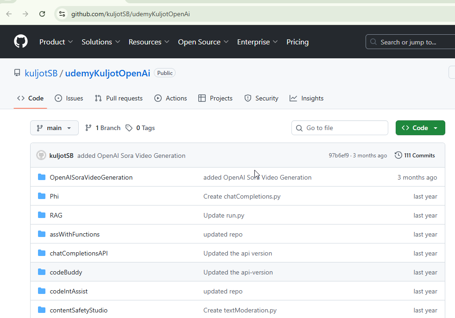Open the RAG folder

pos(56,215)
